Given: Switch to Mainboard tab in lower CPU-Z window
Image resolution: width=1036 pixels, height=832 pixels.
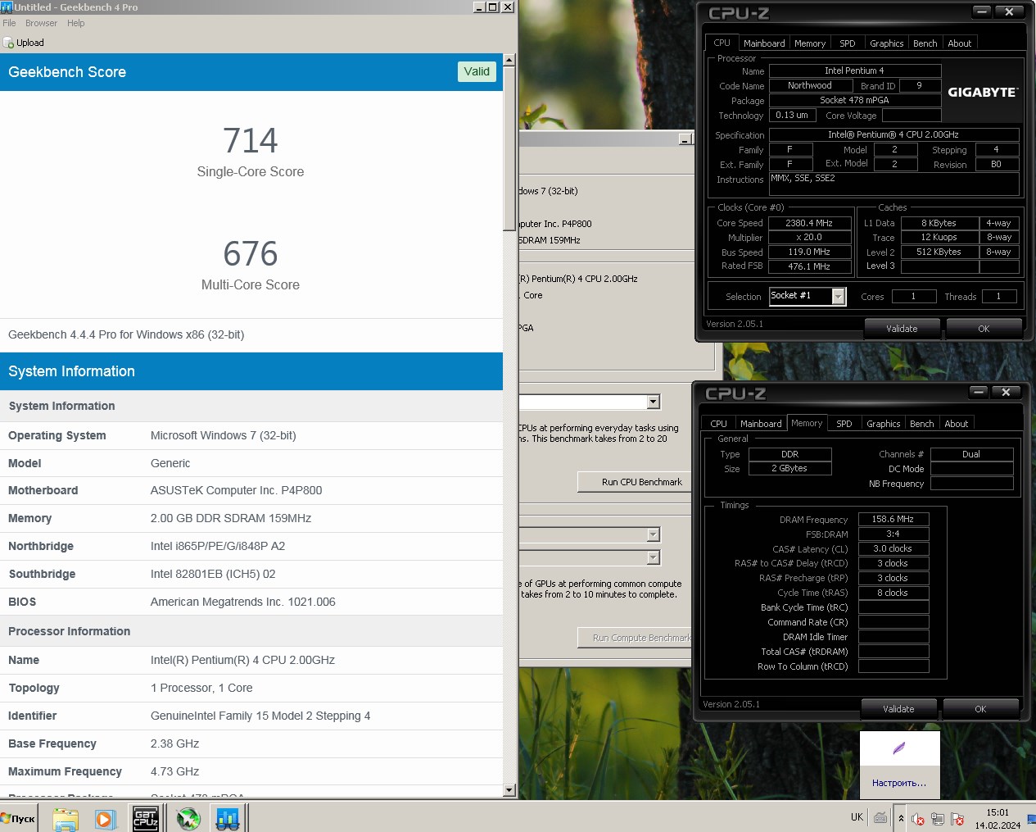Looking at the screenshot, I should (x=761, y=424).
